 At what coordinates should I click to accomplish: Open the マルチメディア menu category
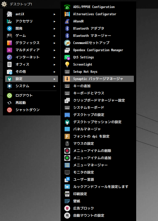(32, 50)
